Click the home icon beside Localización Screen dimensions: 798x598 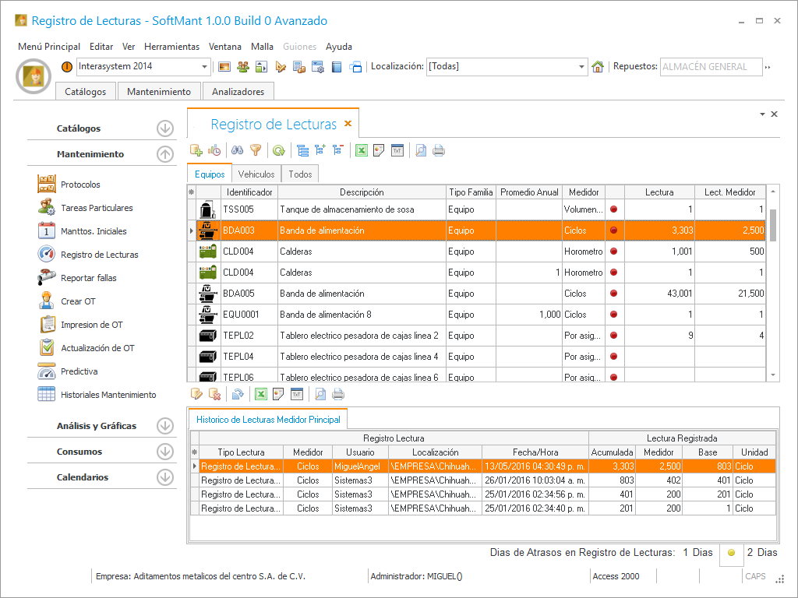(598, 67)
